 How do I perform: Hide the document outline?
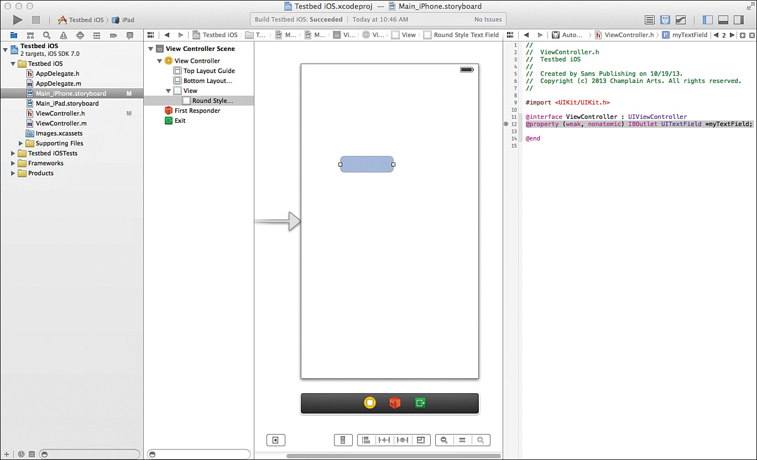275,440
